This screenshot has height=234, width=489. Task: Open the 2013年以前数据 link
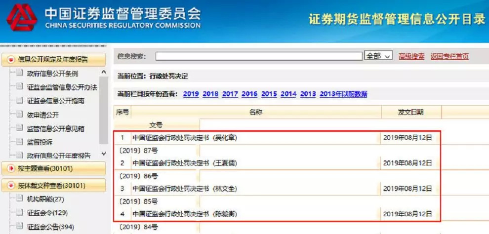pos(343,94)
